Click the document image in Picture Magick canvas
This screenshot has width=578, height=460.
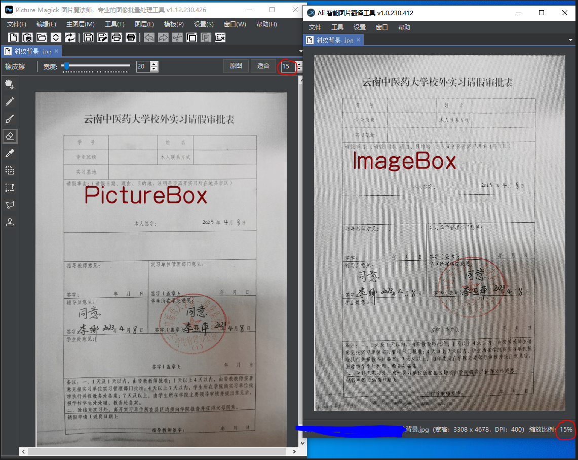(x=161, y=269)
